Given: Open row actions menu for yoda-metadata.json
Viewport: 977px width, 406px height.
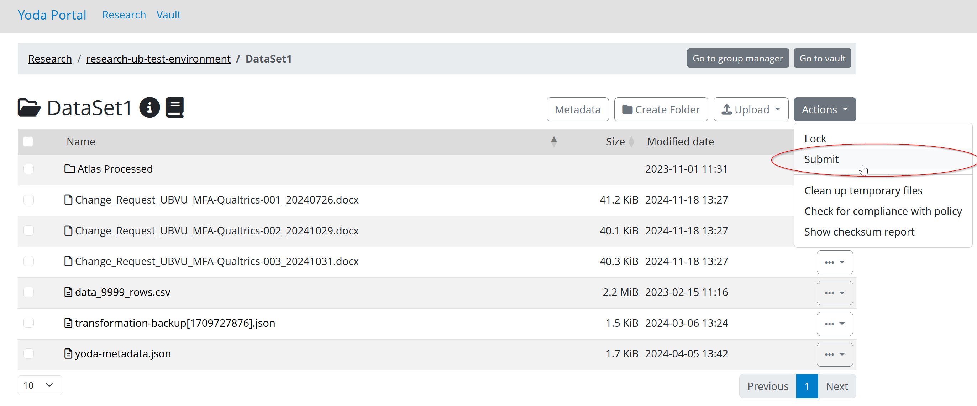Looking at the screenshot, I should [x=834, y=354].
